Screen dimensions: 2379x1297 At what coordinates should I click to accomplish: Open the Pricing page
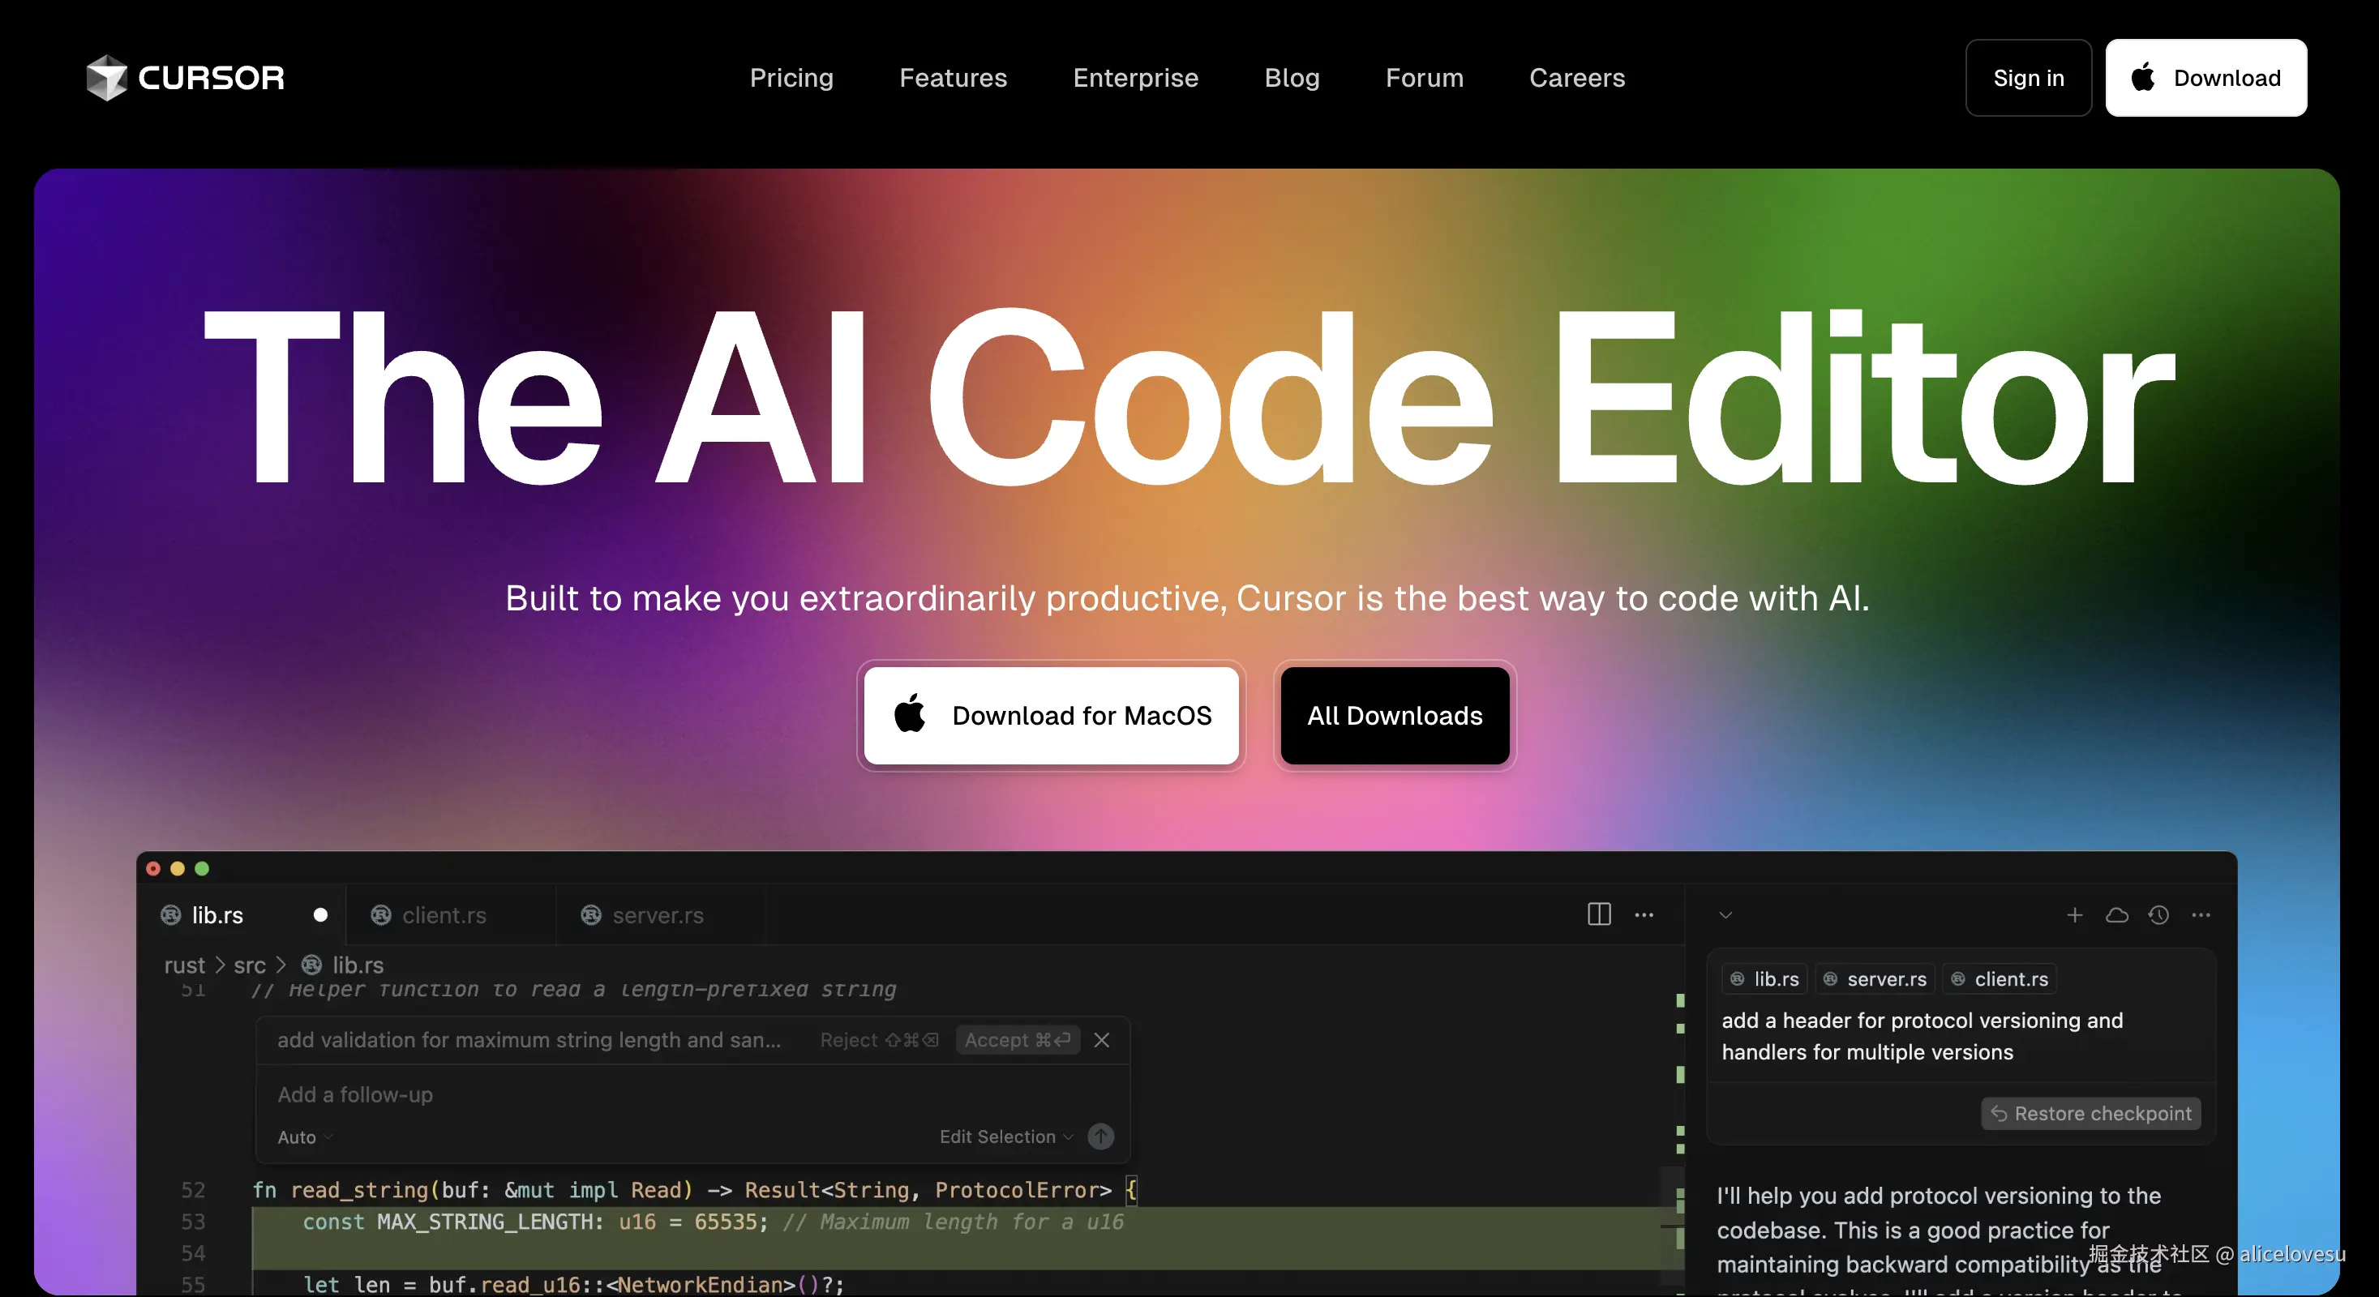pyautogui.click(x=791, y=78)
